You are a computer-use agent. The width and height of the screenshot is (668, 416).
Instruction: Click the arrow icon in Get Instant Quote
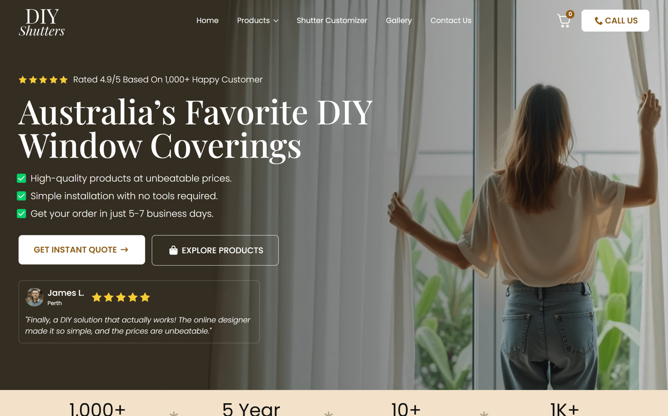pos(124,250)
